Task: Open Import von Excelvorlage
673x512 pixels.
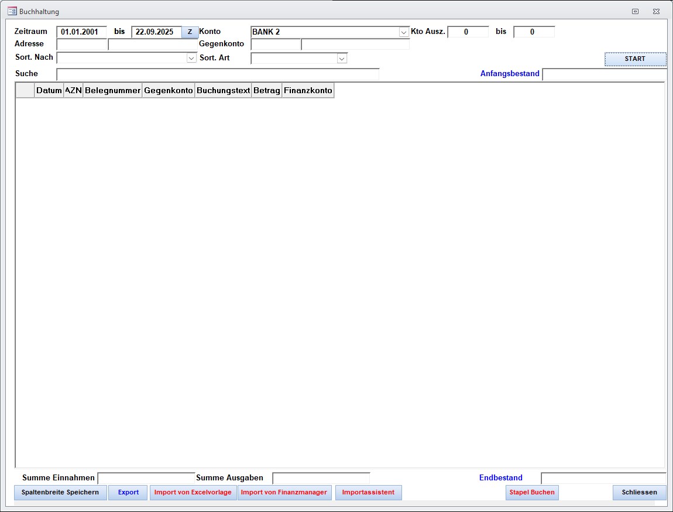Action: coord(193,493)
